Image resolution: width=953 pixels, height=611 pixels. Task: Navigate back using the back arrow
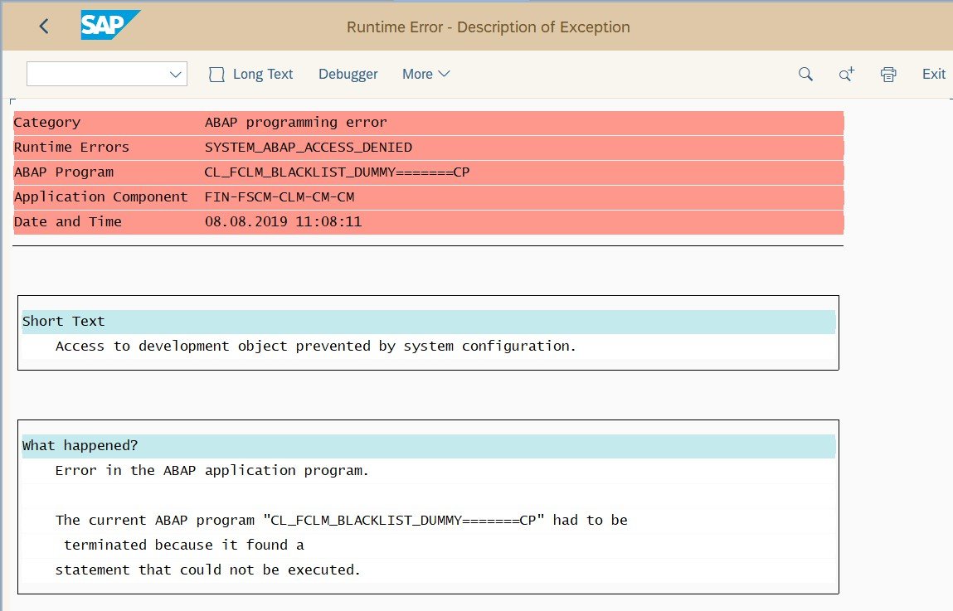pos(43,26)
